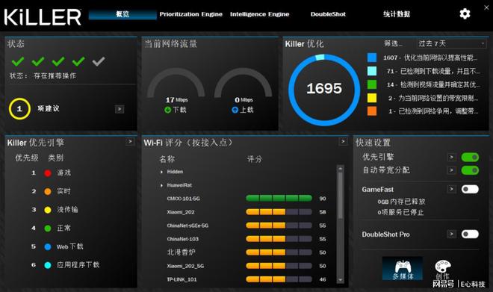The width and height of the screenshot is (493, 292).
Task: Open Killer 优先引擎 panel arrow
Action: click(130, 142)
